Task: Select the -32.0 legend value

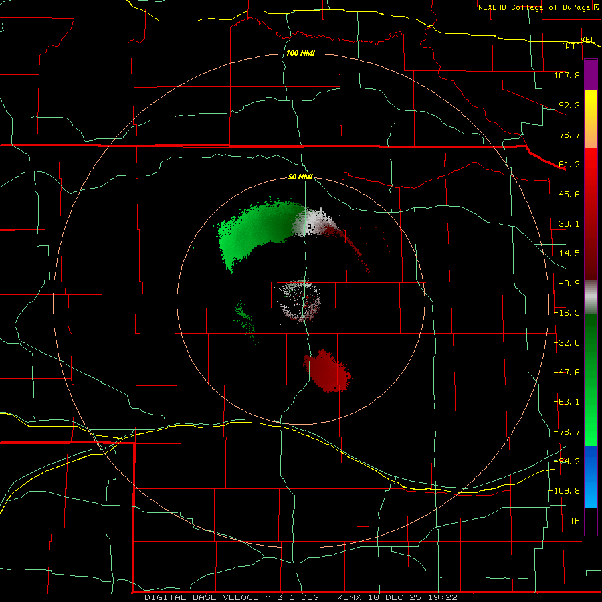Action: pyautogui.click(x=567, y=343)
